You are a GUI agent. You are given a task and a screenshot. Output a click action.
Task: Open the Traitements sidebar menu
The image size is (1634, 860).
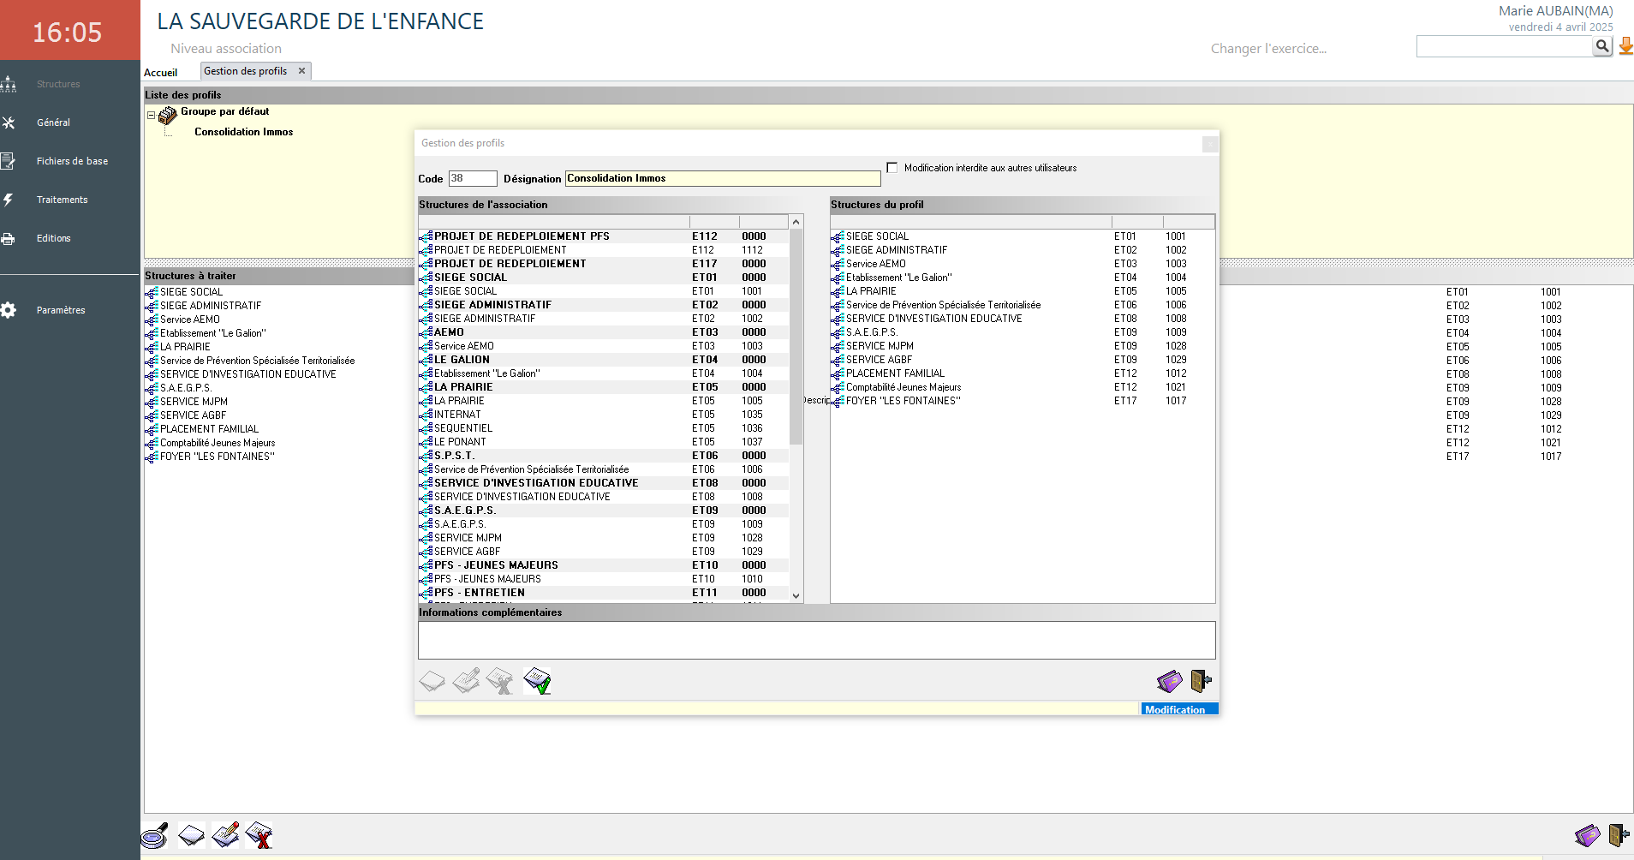(x=62, y=200)
